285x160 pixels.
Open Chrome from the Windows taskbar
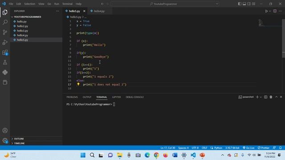[156, 155]
